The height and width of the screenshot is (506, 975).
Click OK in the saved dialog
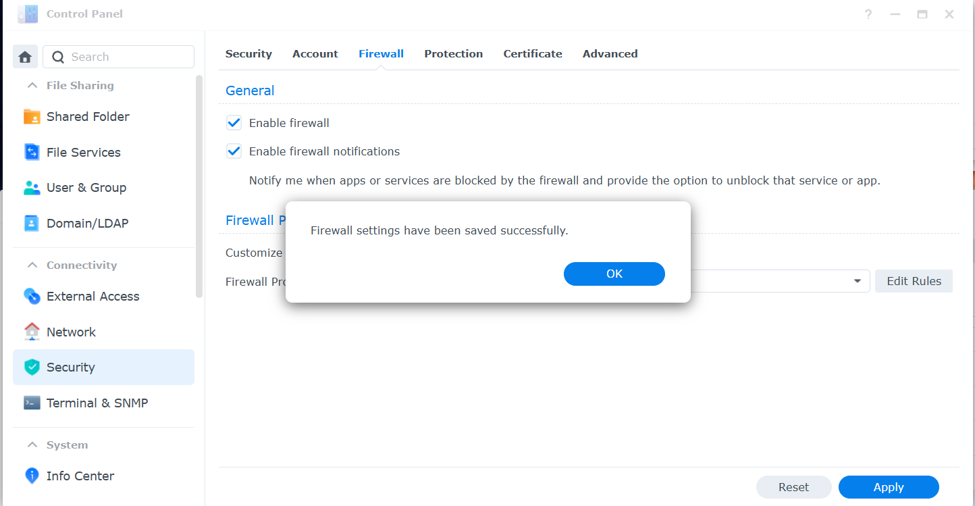[614, 274]
